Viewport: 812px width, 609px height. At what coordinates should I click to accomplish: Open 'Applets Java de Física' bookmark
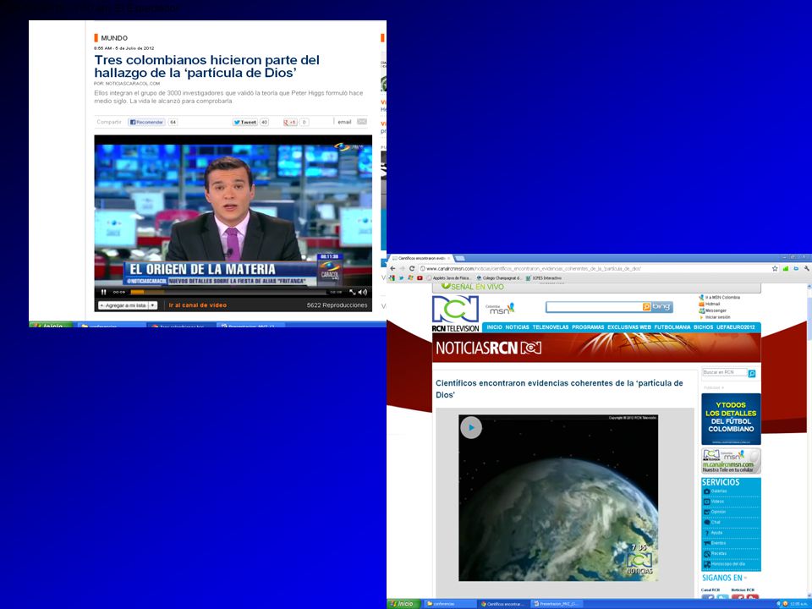[449, 278]
